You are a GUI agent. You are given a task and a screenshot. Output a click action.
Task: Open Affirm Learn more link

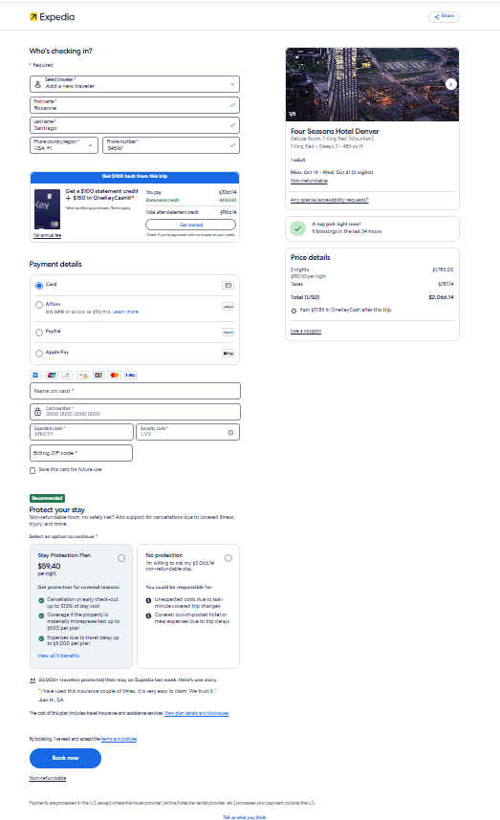coord(125,312)
